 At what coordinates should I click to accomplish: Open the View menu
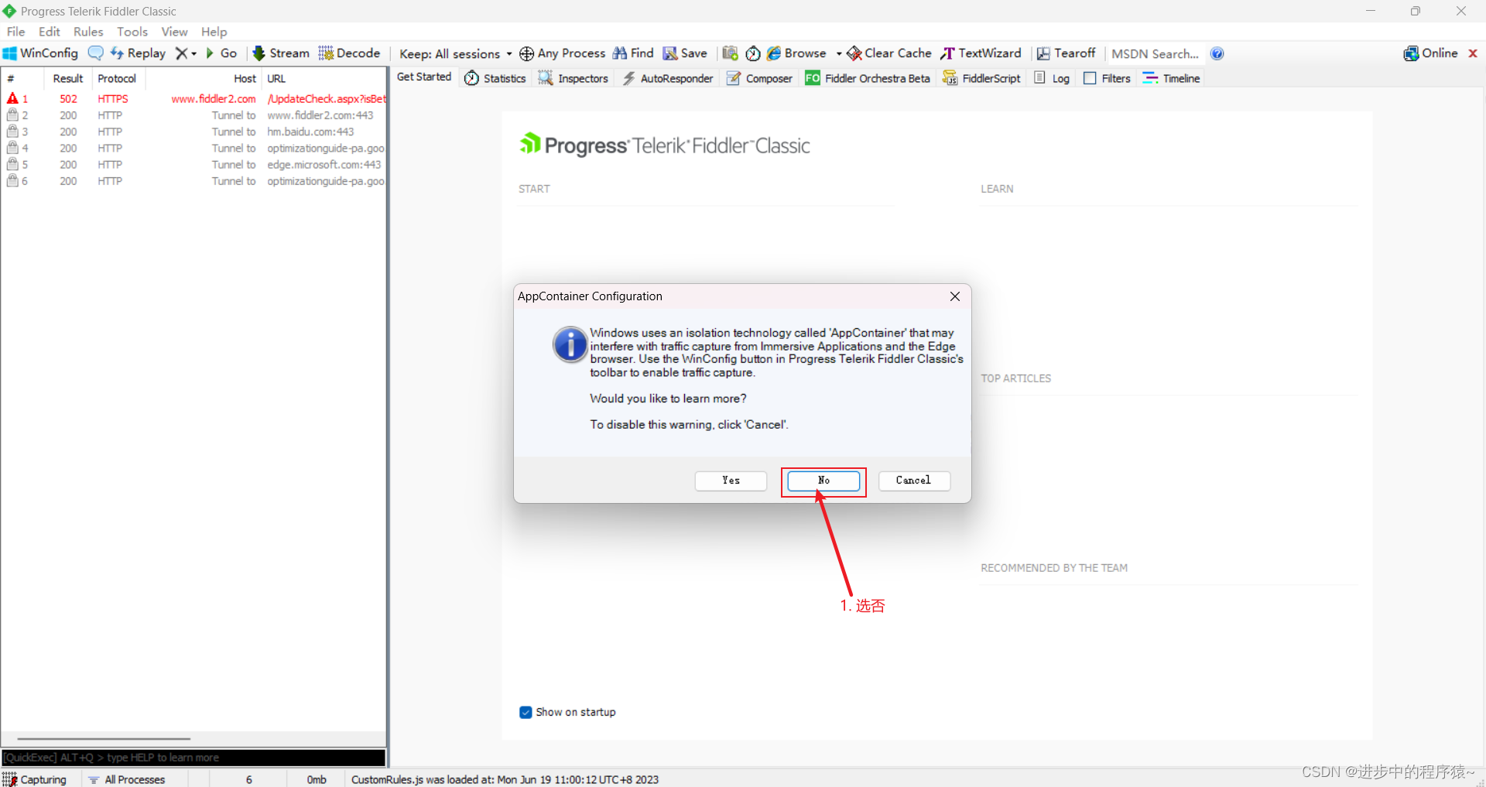pyautogui.click(x=174, y=32)
